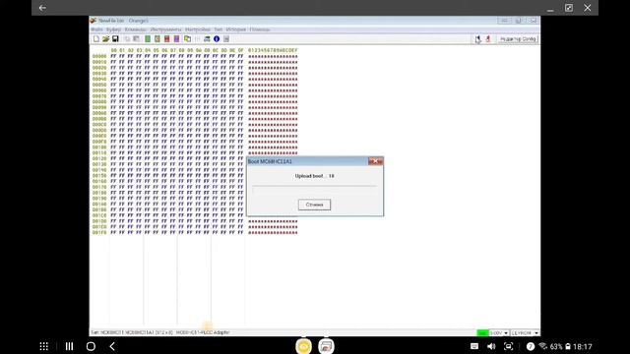Click the column header 00 in hex view

pos(114,50)
